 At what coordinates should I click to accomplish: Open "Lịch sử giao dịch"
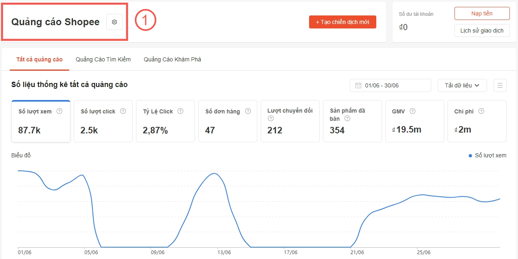click(482, 30)
